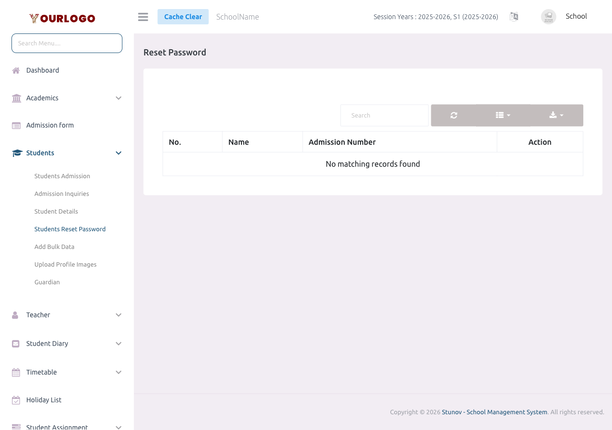The image size is (612, 430).
Task: Click the language translation icon in header
Action: (x=514, y=16)
